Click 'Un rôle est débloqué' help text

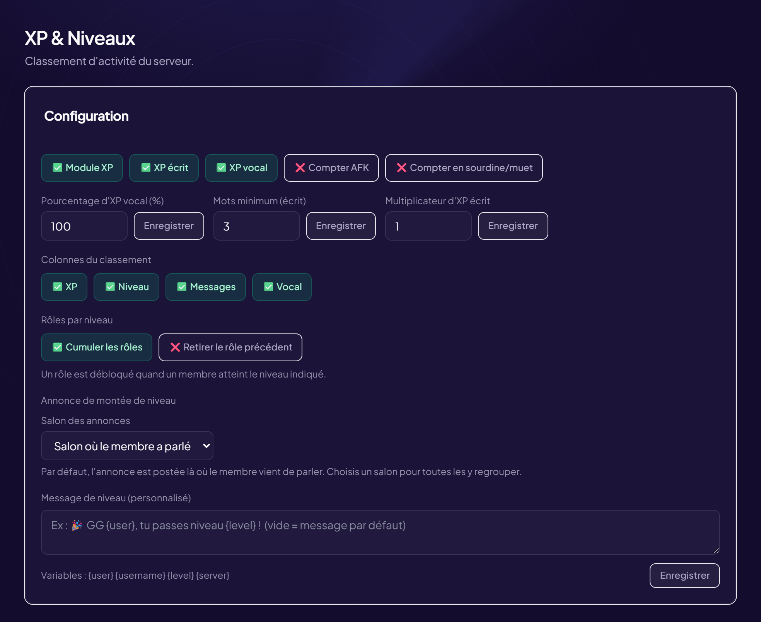coord(184,374)
